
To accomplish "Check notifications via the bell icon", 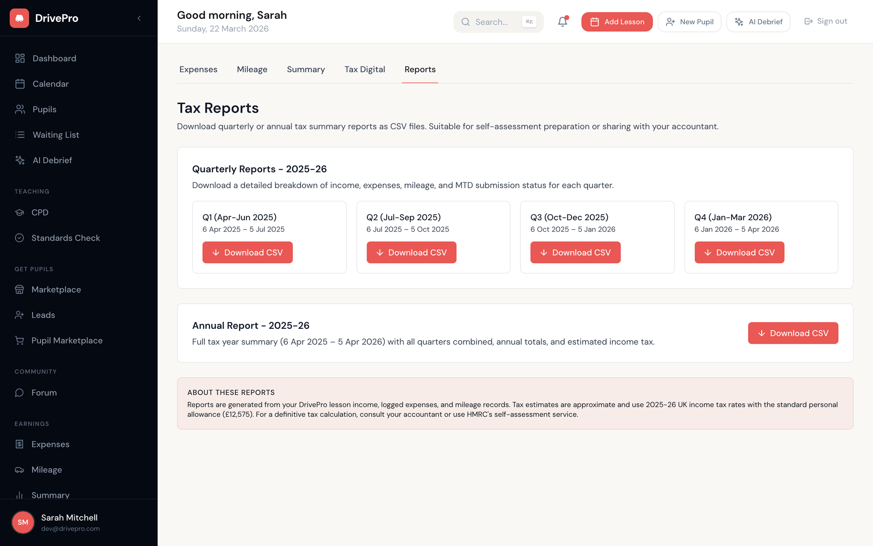I will coord(562,21).
